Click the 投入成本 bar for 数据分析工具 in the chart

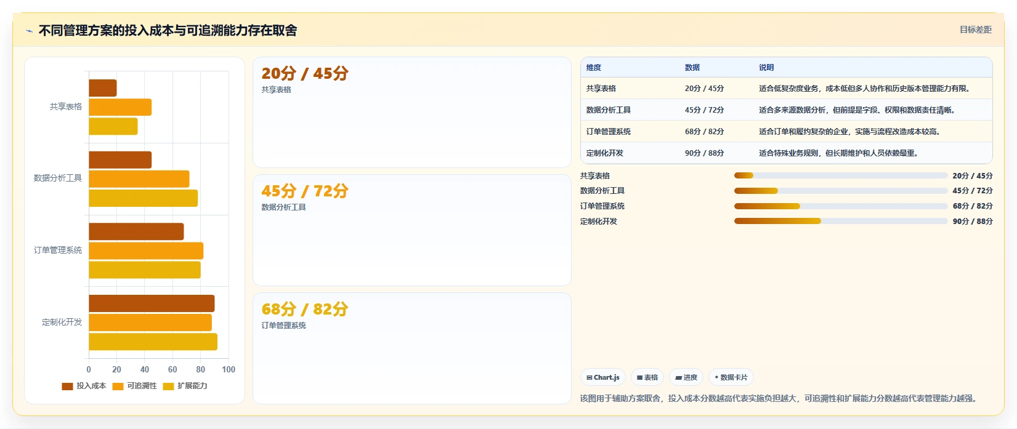(x=120, y=160)
